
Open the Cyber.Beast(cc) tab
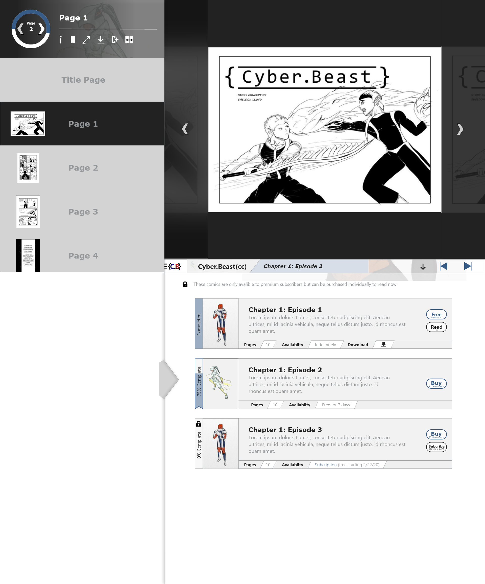tap(222, 266)
